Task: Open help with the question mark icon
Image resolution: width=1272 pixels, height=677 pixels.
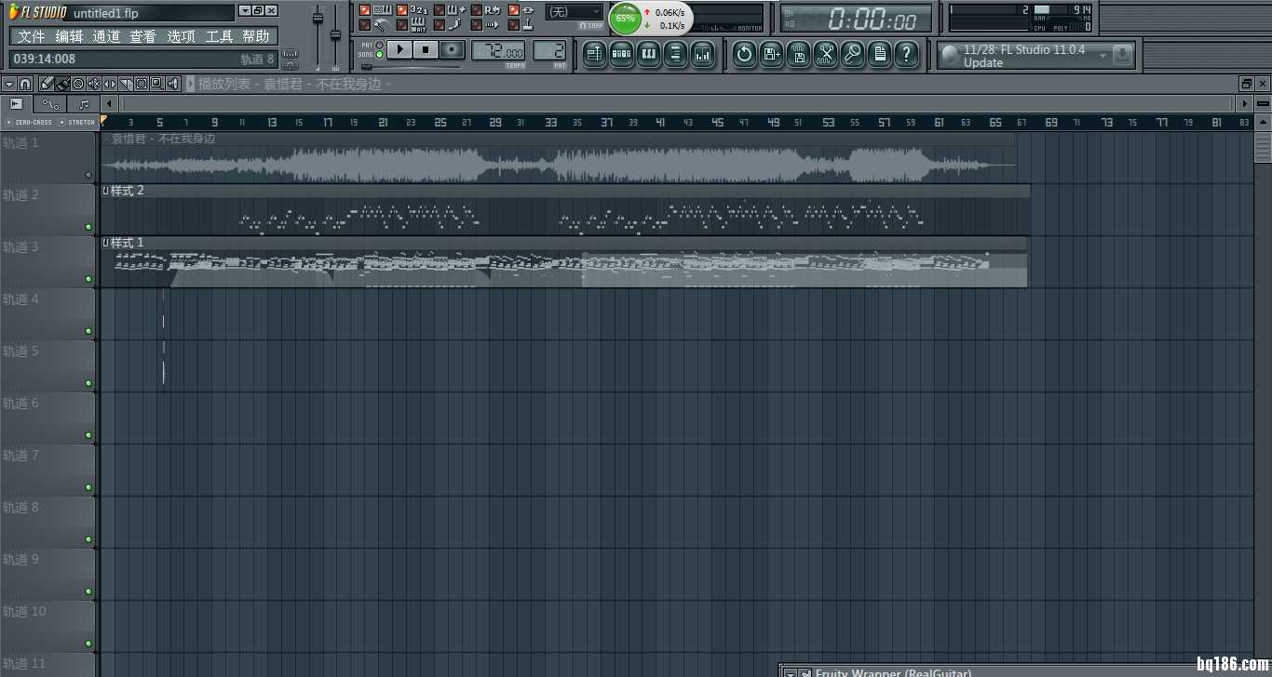Action: coord(907,54)
